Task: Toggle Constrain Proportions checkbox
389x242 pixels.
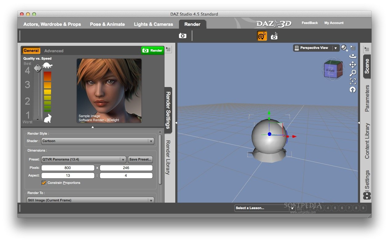Action: pyautogui.click(x=44, y=183)
